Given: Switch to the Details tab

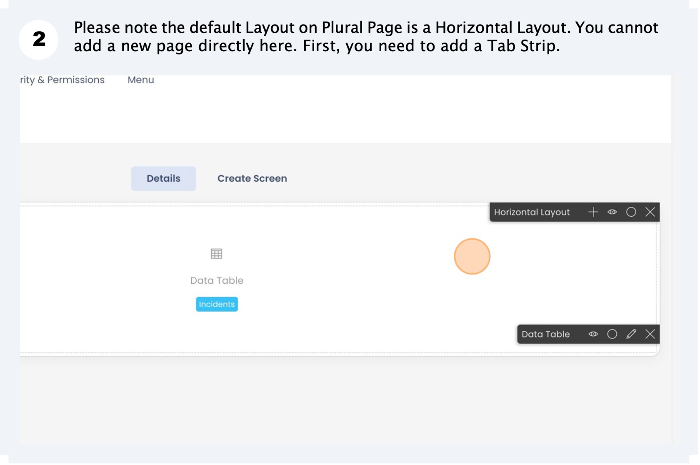Looking at the screenshot, I should [x=163, y=179].
